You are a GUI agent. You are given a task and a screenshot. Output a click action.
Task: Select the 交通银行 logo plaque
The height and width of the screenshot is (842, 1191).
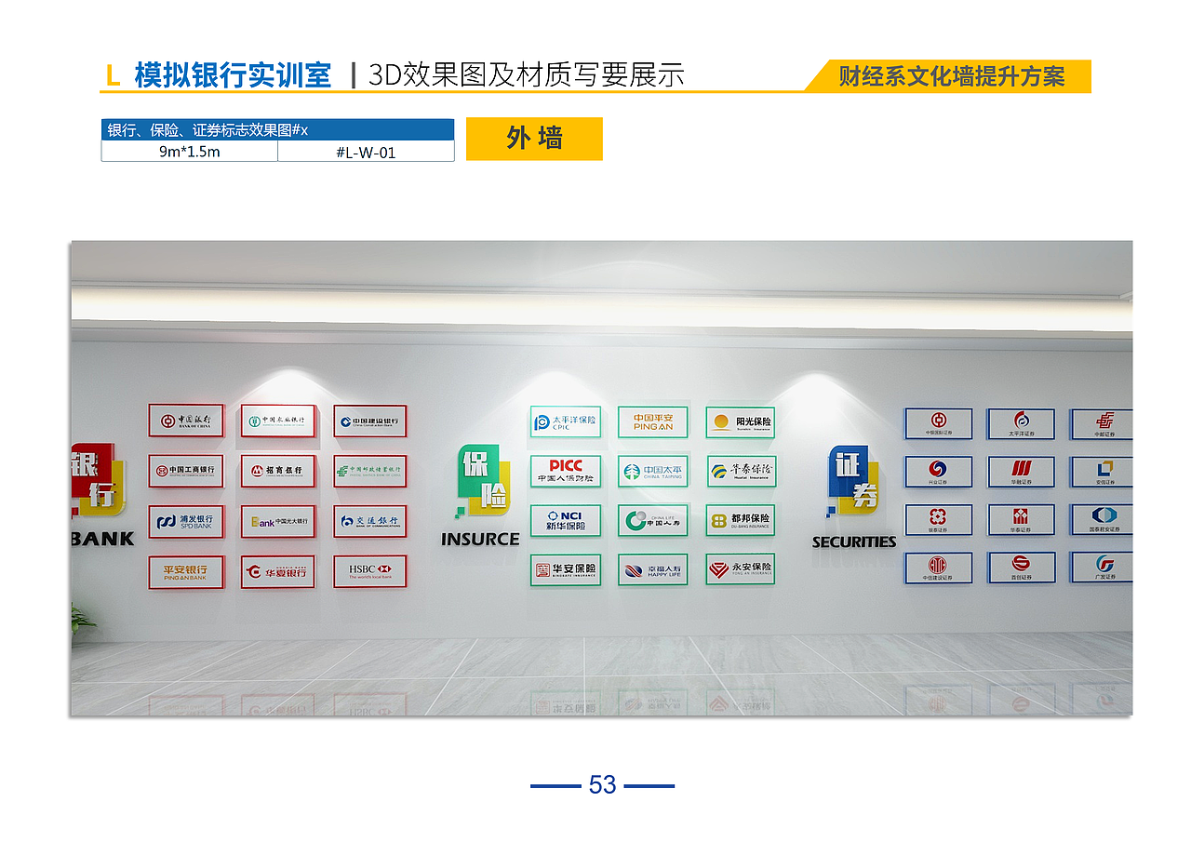click(x=371, y=521)
